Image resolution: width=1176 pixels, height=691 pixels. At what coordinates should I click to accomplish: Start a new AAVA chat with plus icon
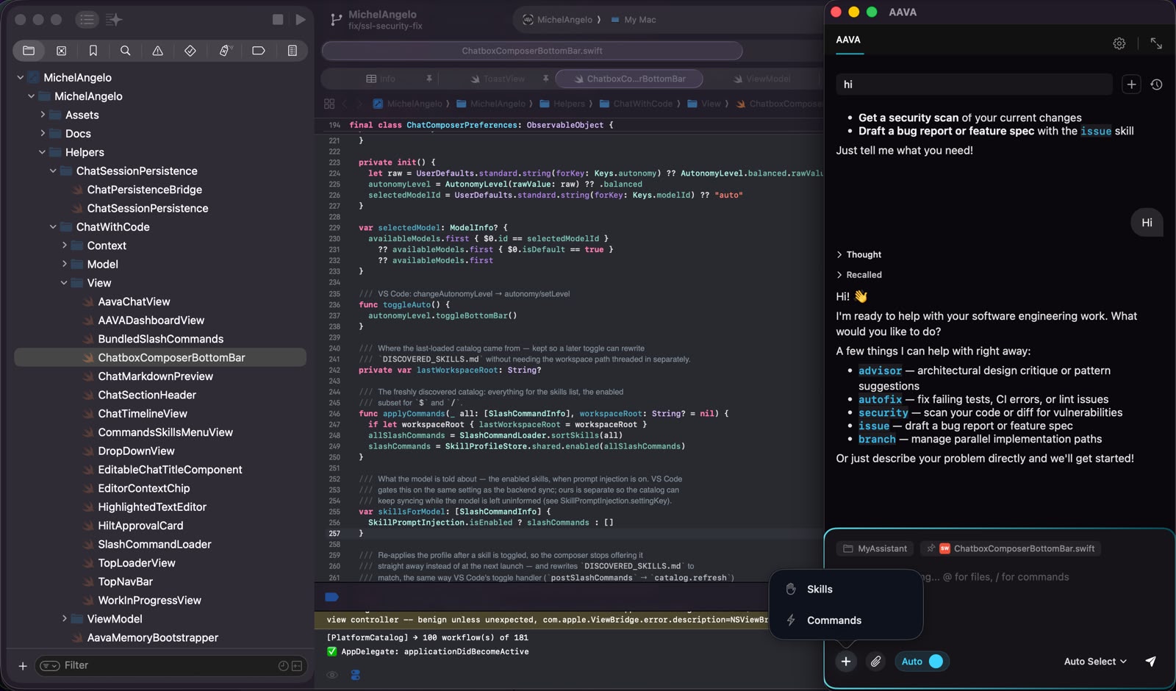click(1131, 85)
